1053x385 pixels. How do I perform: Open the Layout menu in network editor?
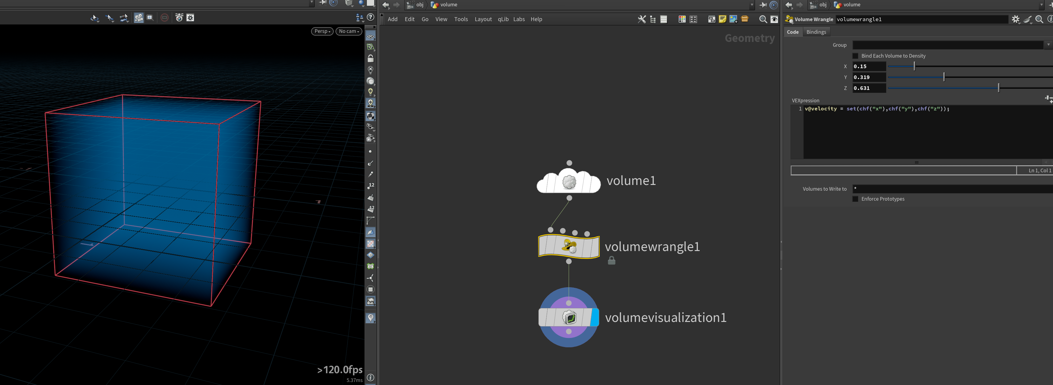(x=483, y=19)
